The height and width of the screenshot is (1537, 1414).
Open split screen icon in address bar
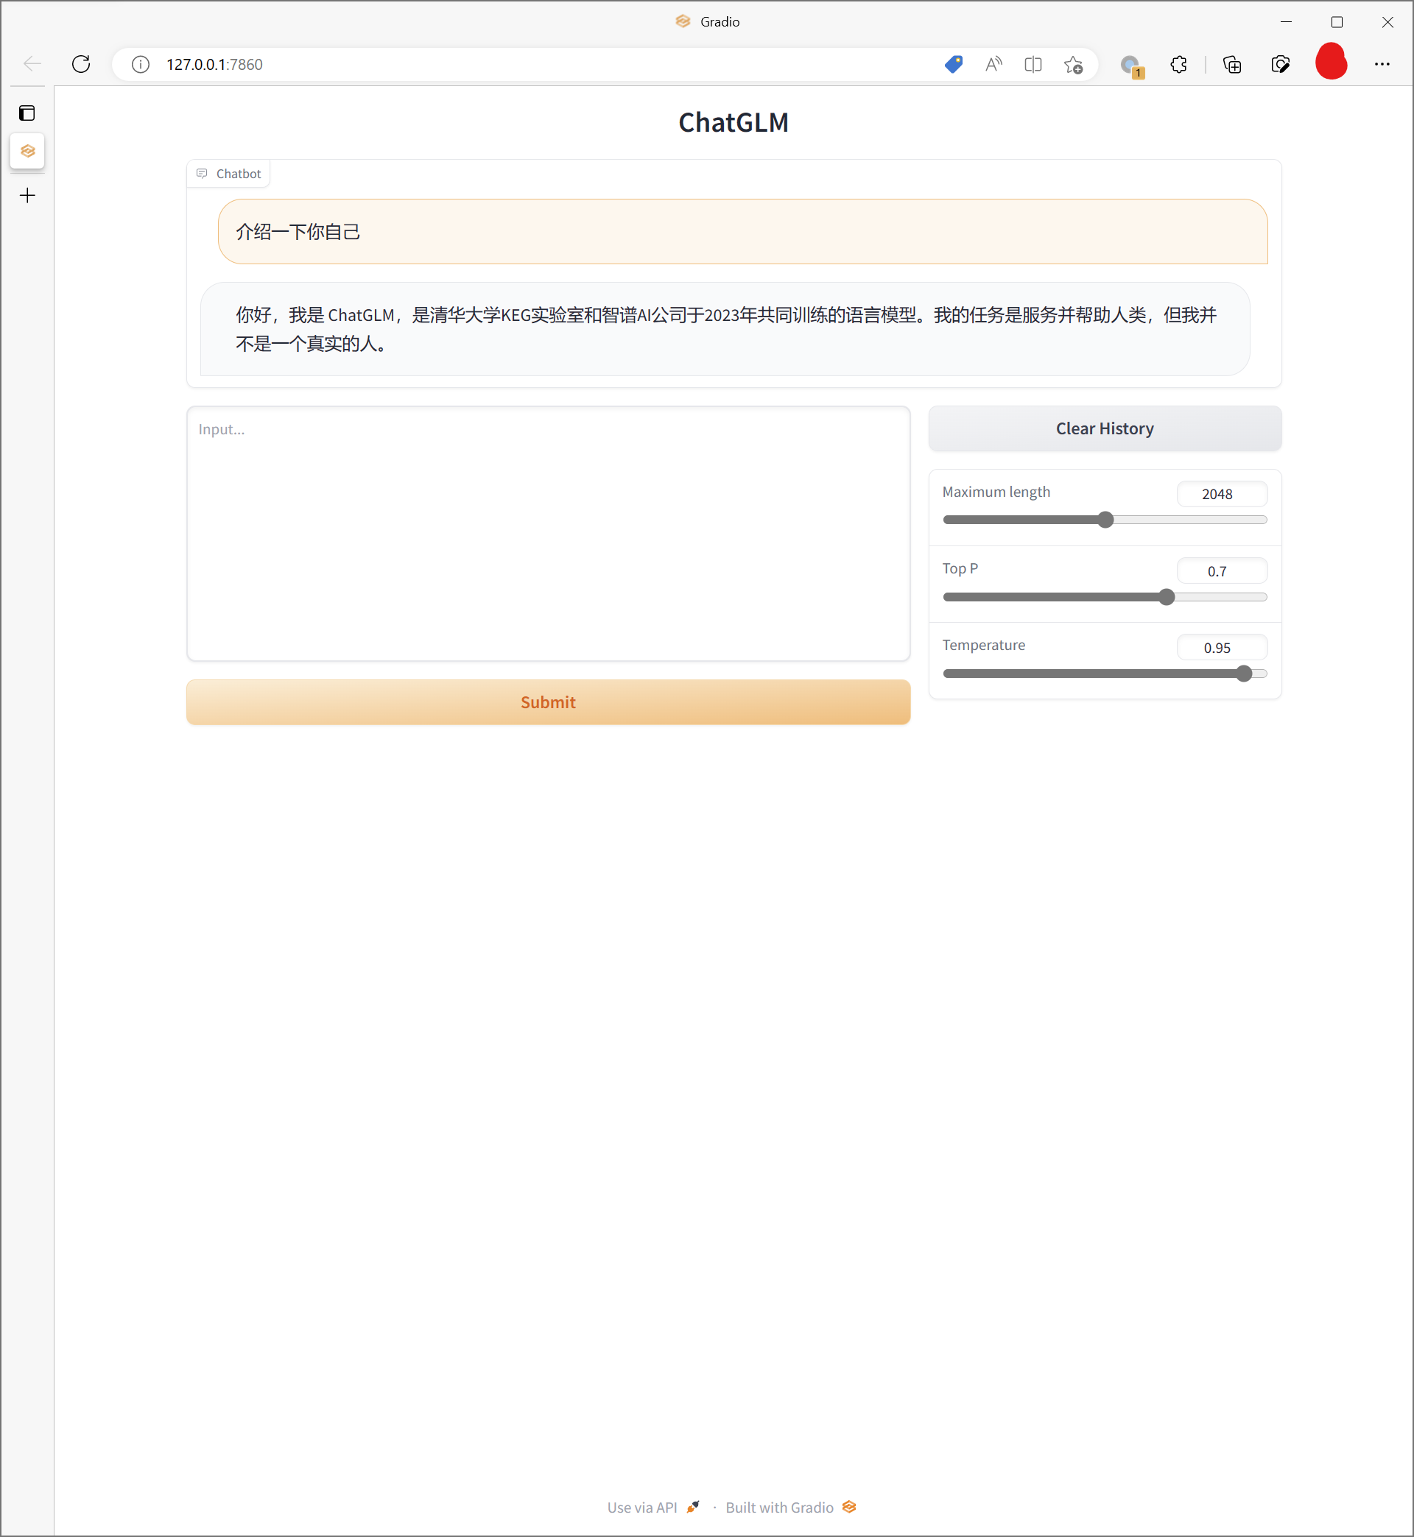(x=1033, y=64)
